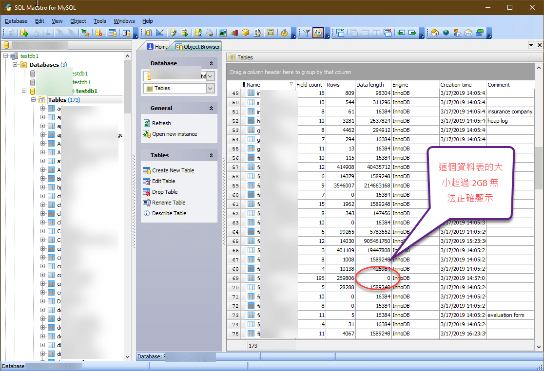Open the Database menu
The height and width of the screenshot is (371, 544).
[x=16, y=21]
